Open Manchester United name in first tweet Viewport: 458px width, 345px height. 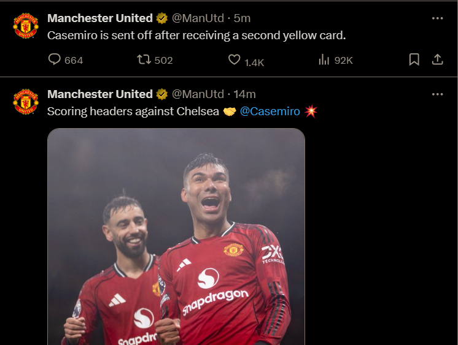tap(99, 18)
